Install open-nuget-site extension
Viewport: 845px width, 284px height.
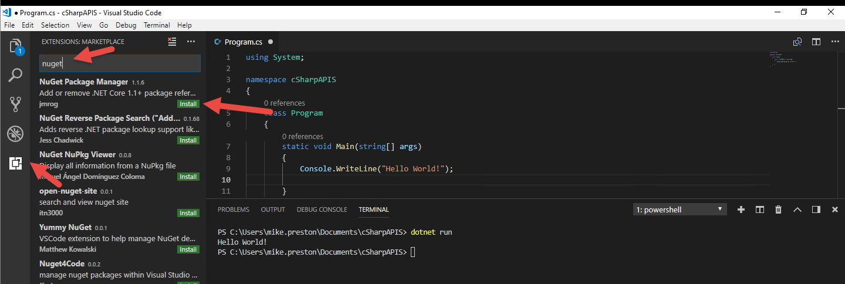(x=188, y=213)
